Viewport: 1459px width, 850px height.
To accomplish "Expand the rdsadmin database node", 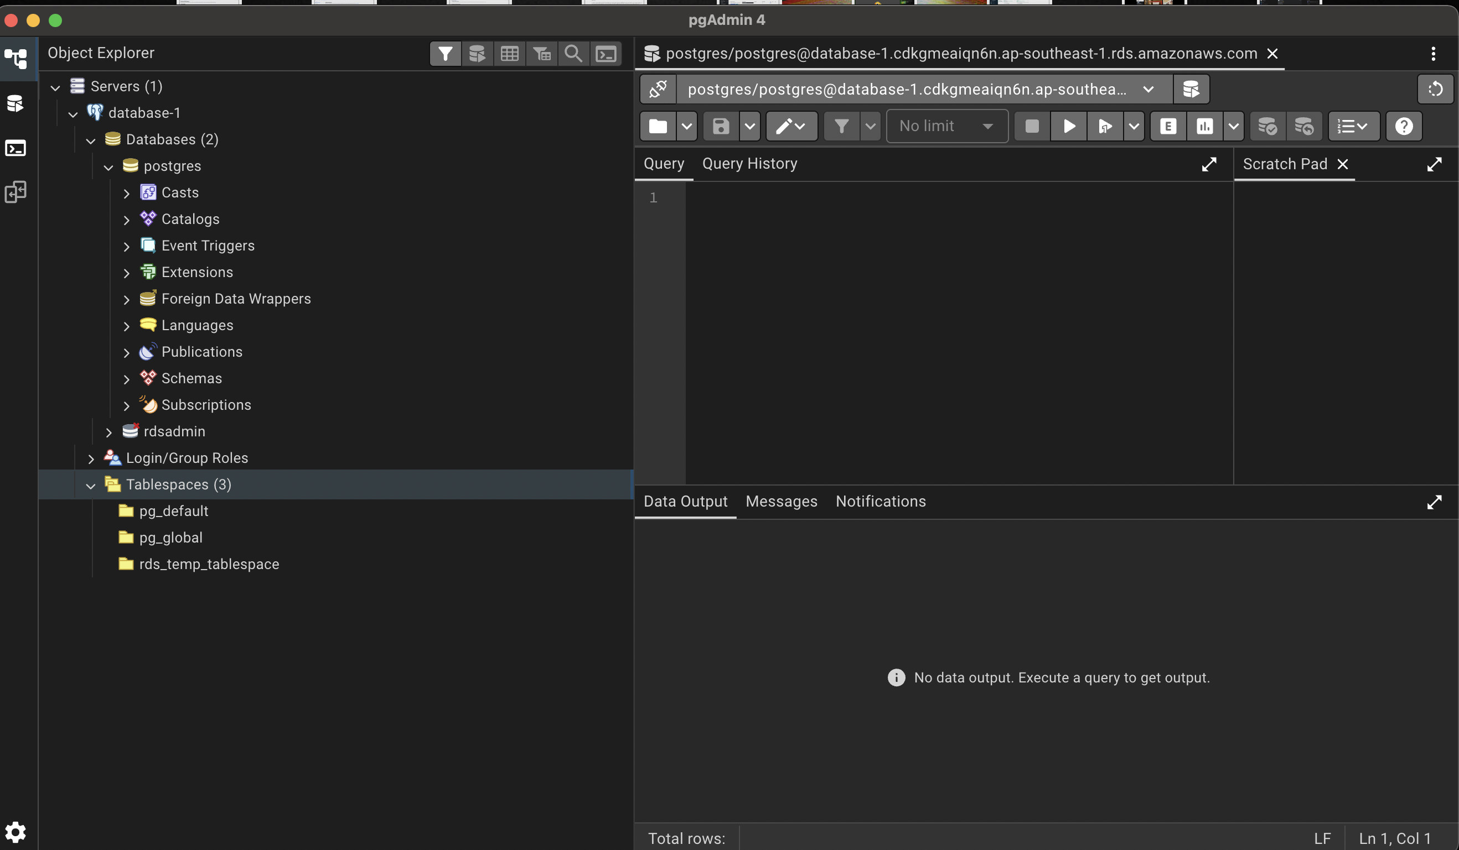I will pos(108,432).
